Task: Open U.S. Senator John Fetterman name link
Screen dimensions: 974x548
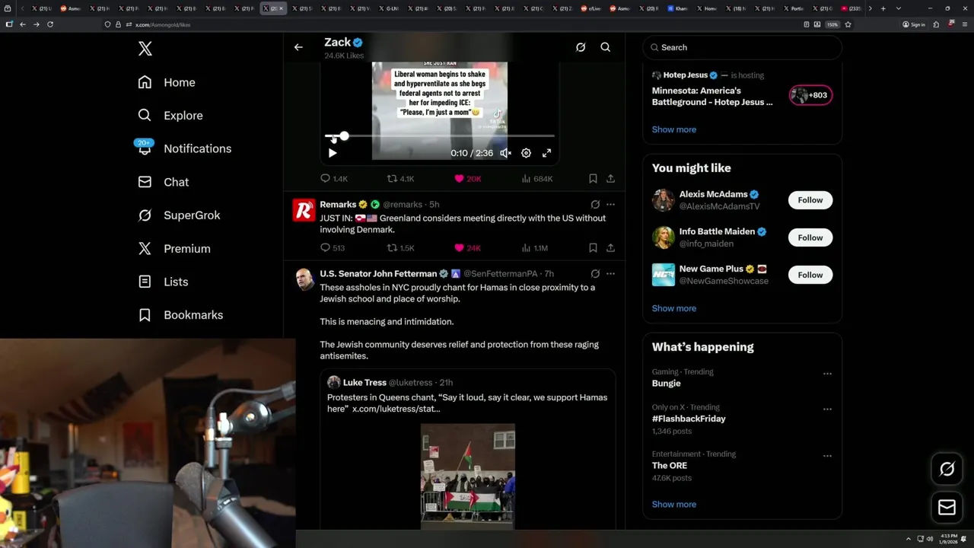Action: tap(378, 274)
